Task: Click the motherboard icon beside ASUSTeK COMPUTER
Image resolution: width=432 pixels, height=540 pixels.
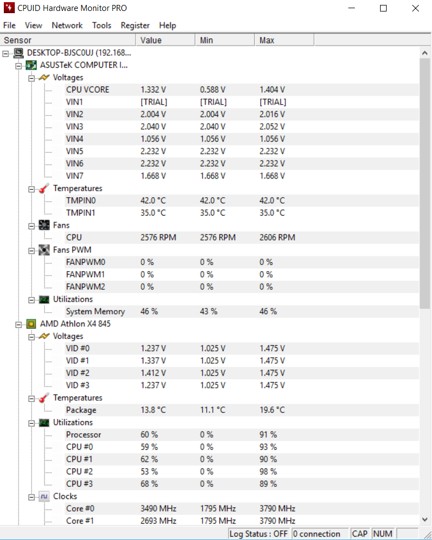Action: pyautogui.click(x=32, y=65)
